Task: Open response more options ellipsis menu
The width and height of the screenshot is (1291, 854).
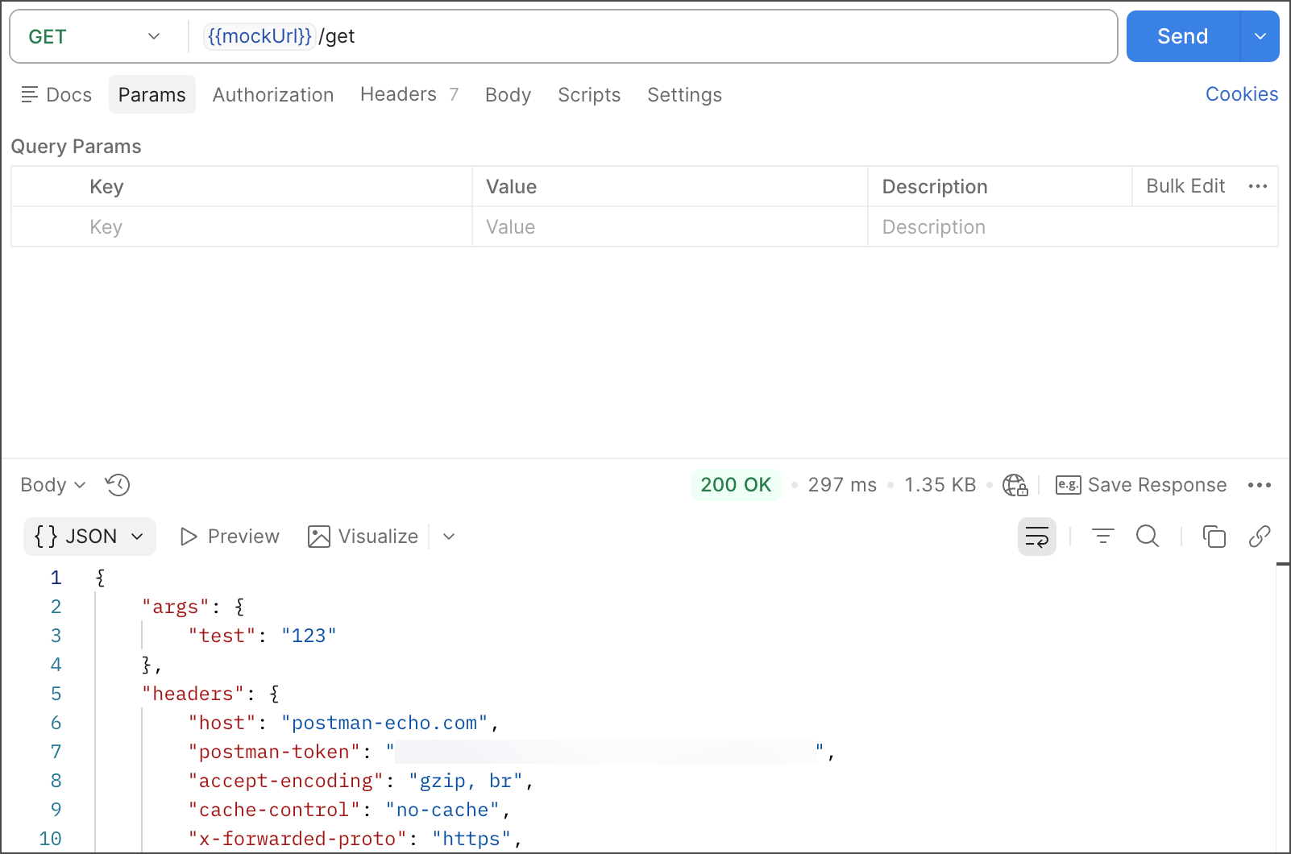Action: tap(1259, 485)
